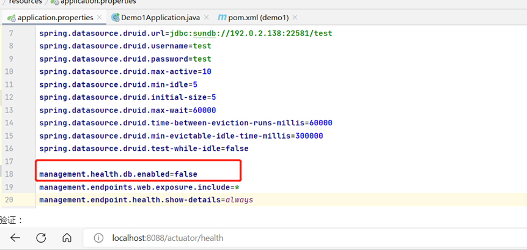The width and height of the screenshot is (527, 250).
Task: Go to the browser home page
Action: (67, 238)
